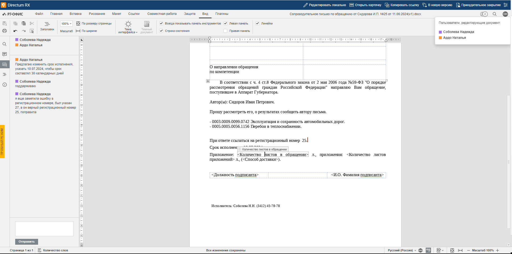The height and width of the screenshot is (254, 512).
Task: Click the chat message input field
Action: (44, 229)
